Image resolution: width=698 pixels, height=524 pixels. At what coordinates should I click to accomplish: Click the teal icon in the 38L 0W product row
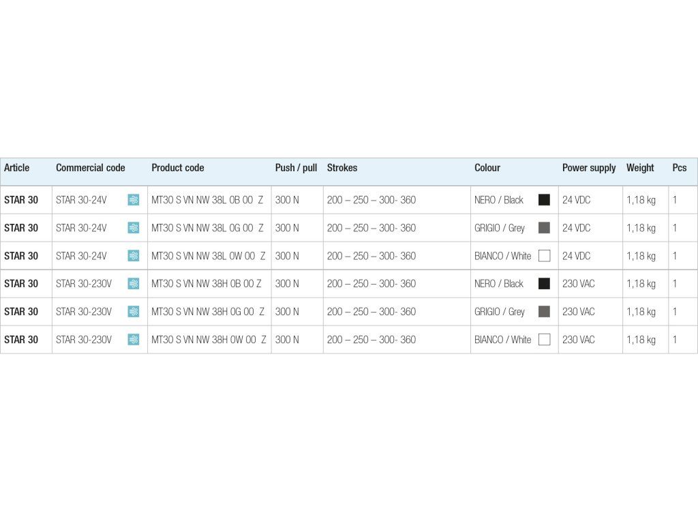pyautogui.click(x=134, y=256)
